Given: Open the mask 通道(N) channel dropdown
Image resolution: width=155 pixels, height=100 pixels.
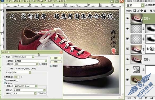Looking at the screenshot, I should coord(35,93).
